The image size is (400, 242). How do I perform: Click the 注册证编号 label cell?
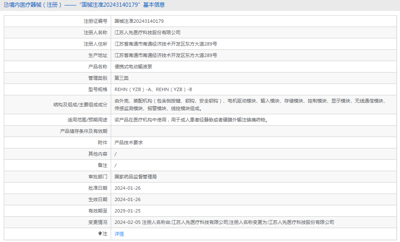(96, 21)
